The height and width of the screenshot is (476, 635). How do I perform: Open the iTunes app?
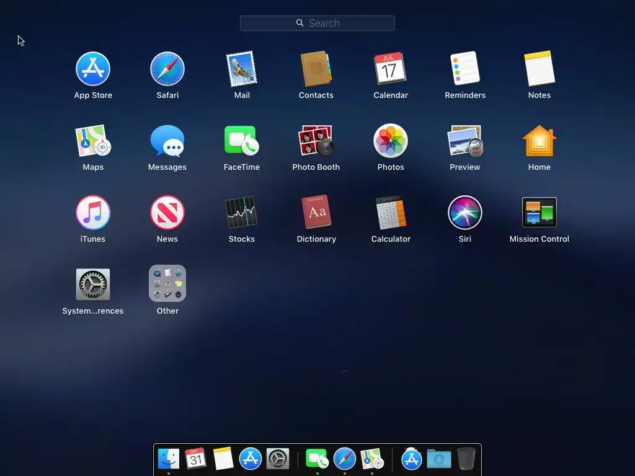(x=93, y=213)
